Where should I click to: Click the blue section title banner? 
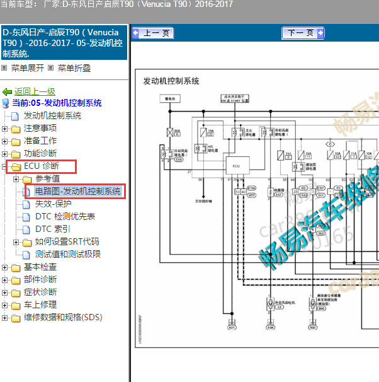tap(64, 43)
